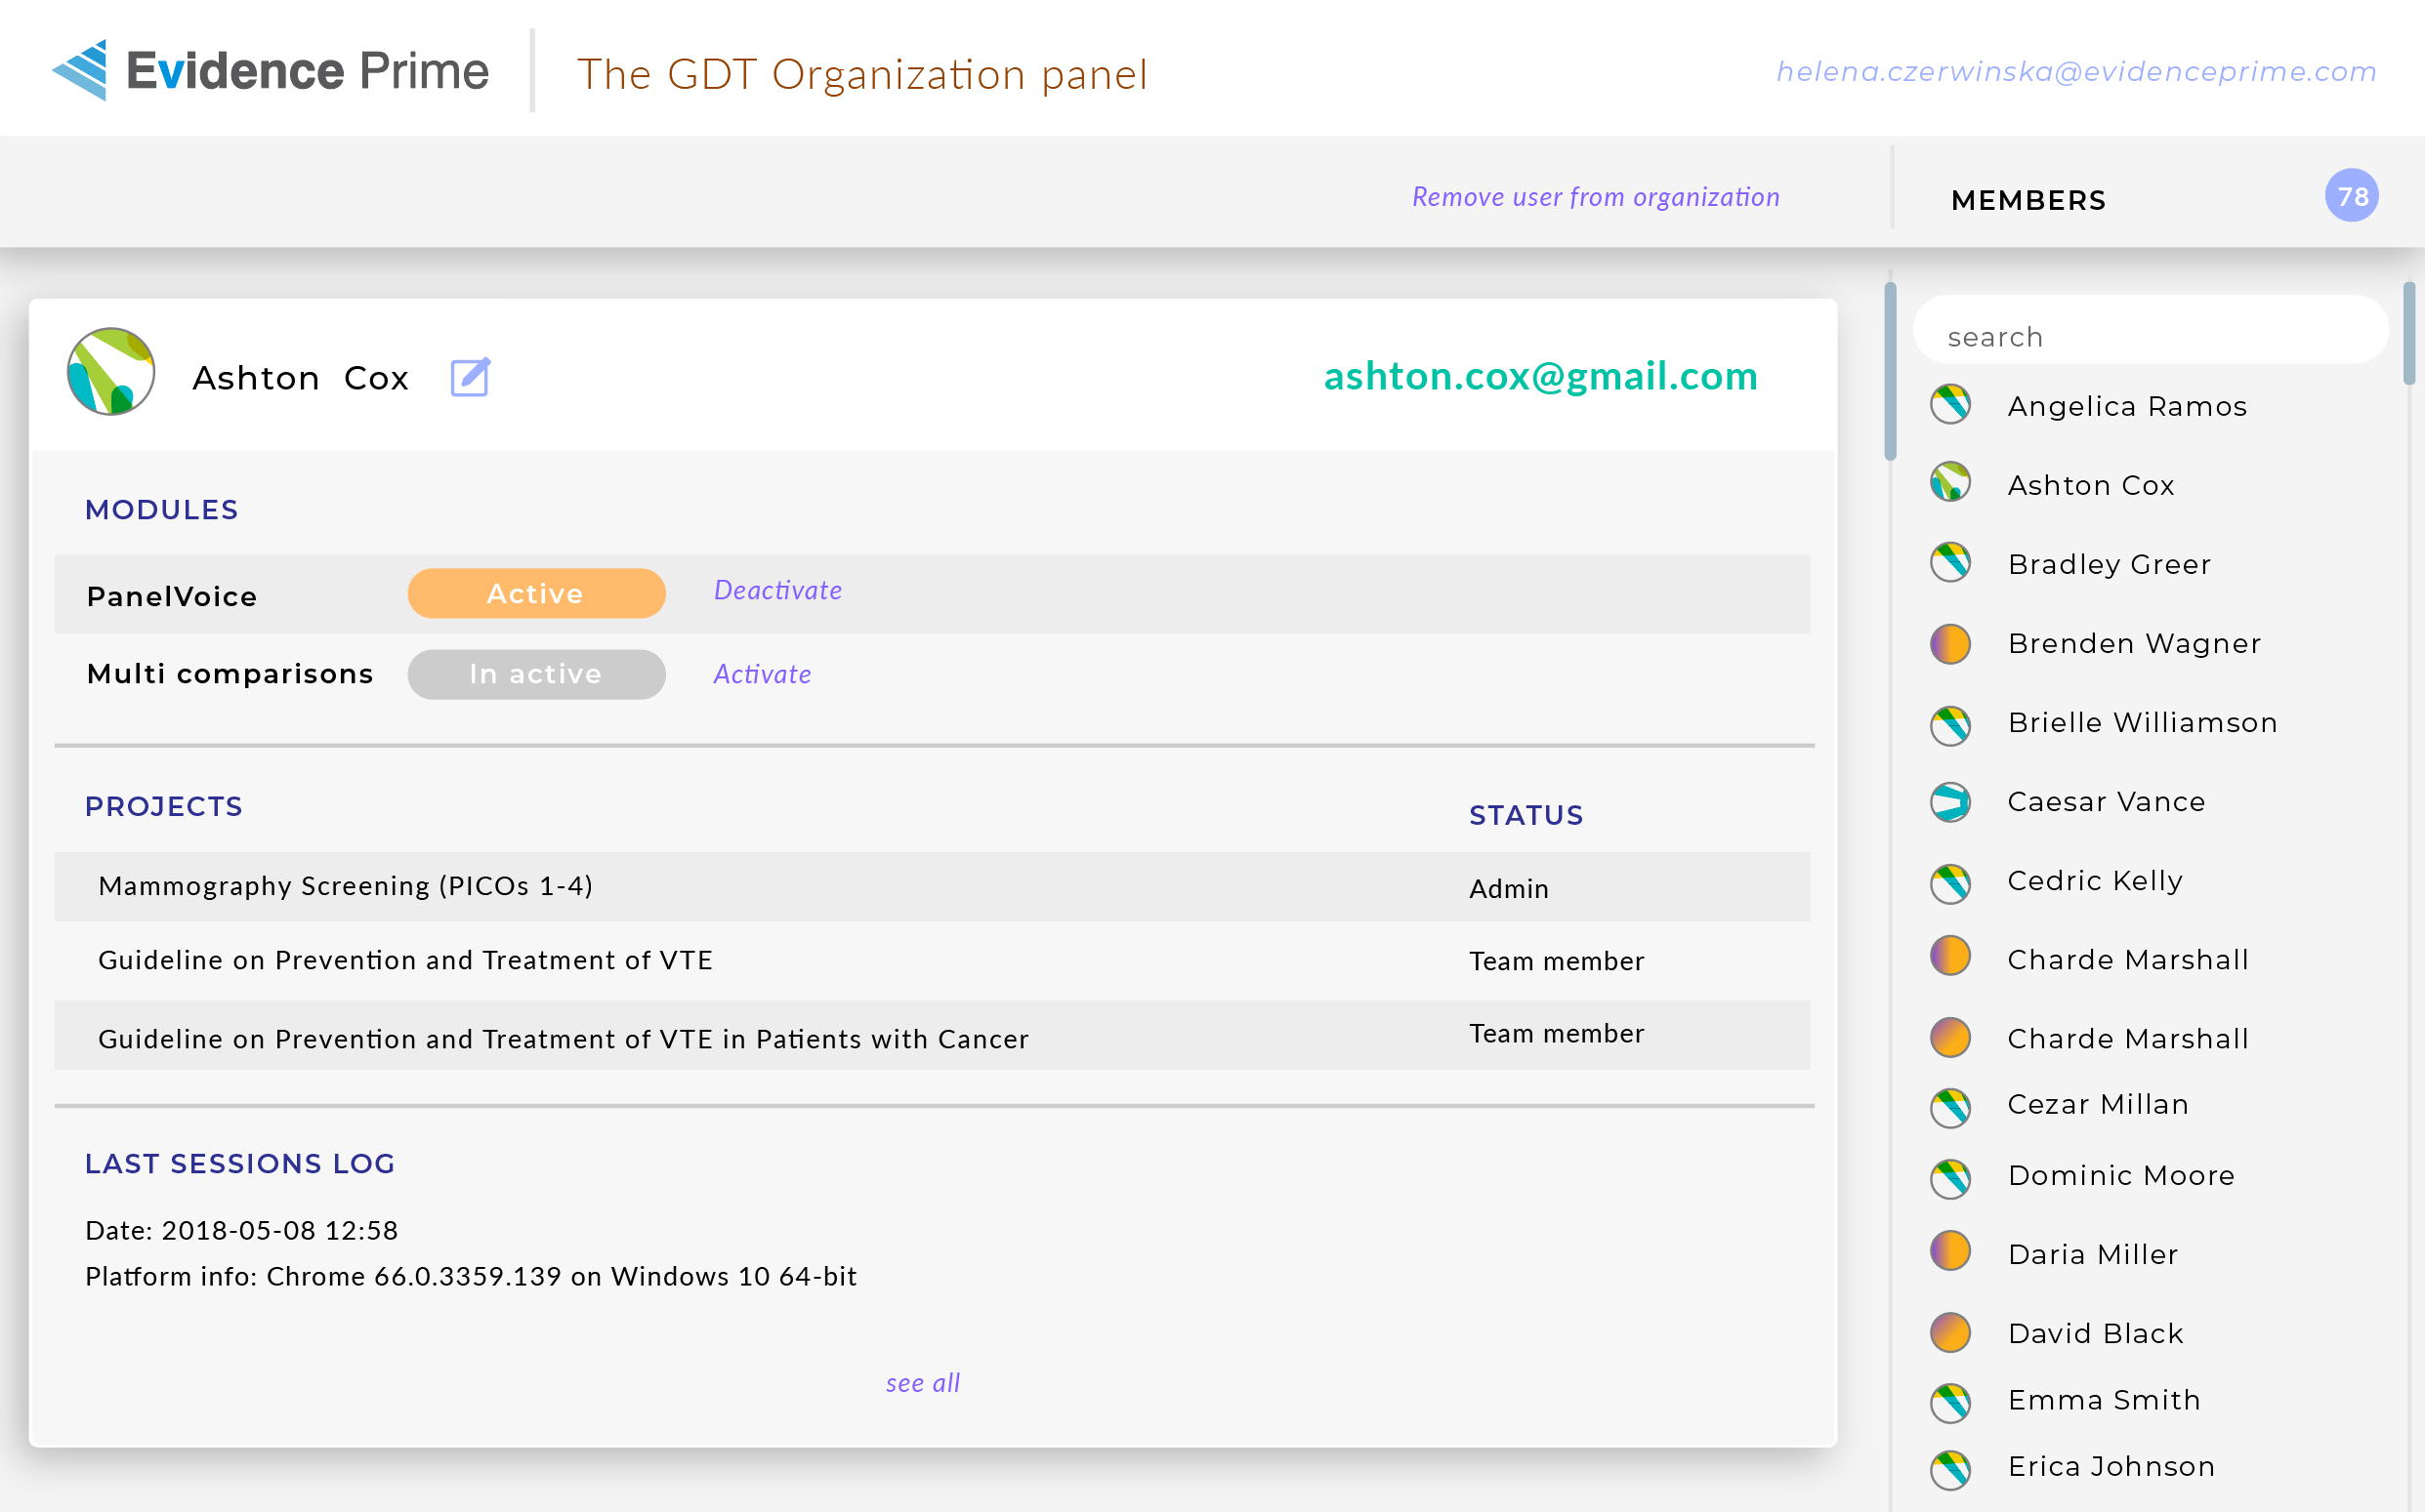The image size is (2425, 1512).
Task: Select Bradley Greer in members list
Action: 2109,564
